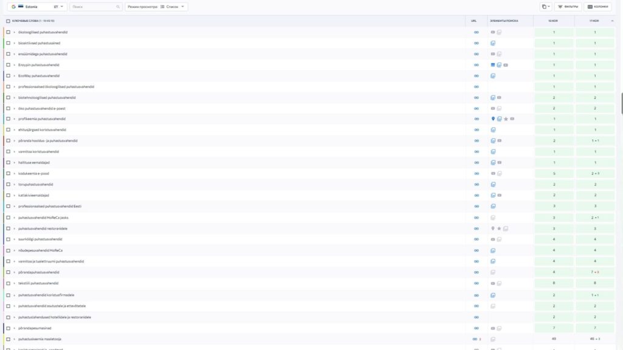Open the Фильтры filters panel
Viewport: 623px width, 350px height.
(568, 7)
